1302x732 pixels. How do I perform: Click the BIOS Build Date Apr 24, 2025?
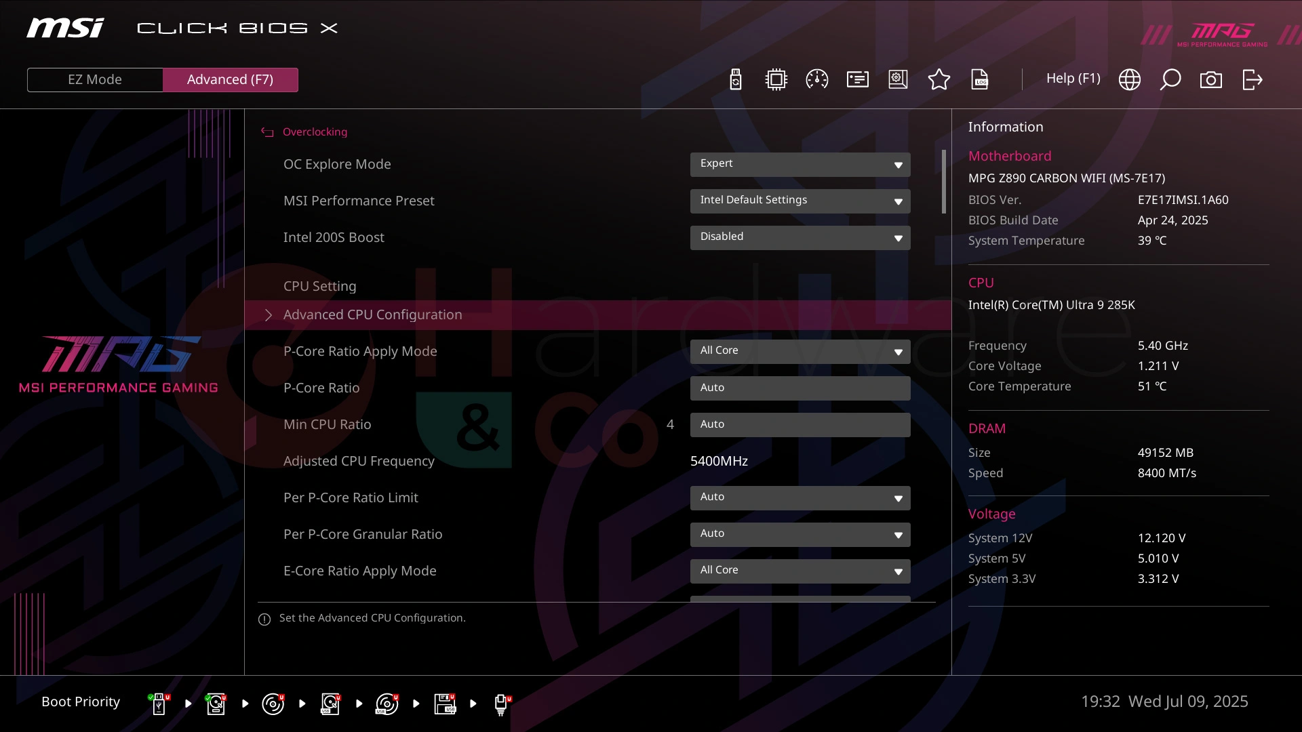coord(1172,220)
